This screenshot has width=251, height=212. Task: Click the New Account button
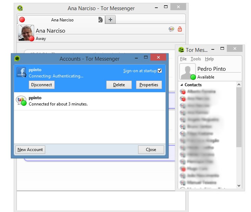[x=30, y=150]
